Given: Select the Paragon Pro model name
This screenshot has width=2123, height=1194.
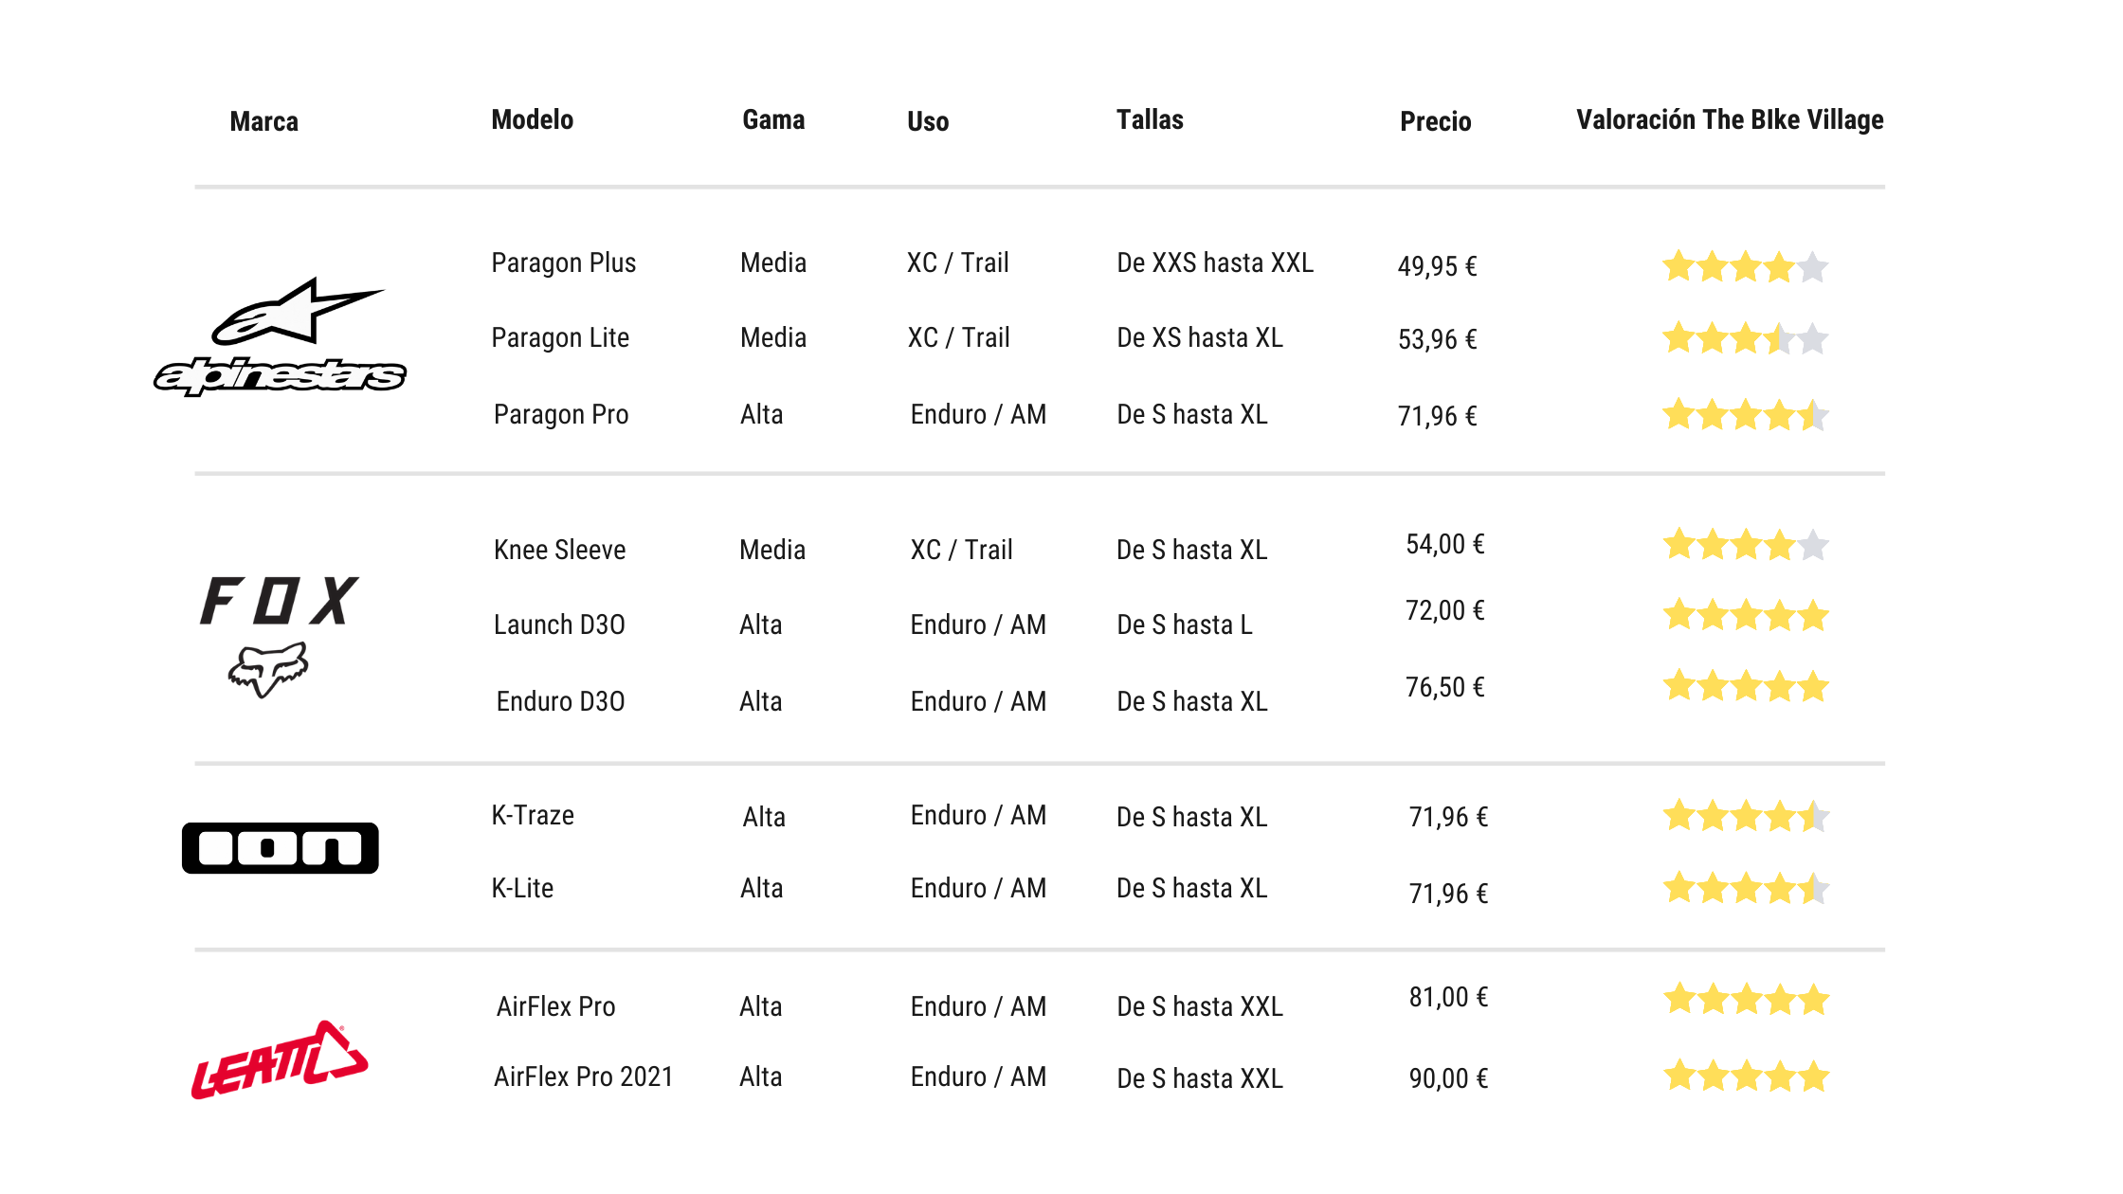Looking at the screenshot, I should coord(561,414).
